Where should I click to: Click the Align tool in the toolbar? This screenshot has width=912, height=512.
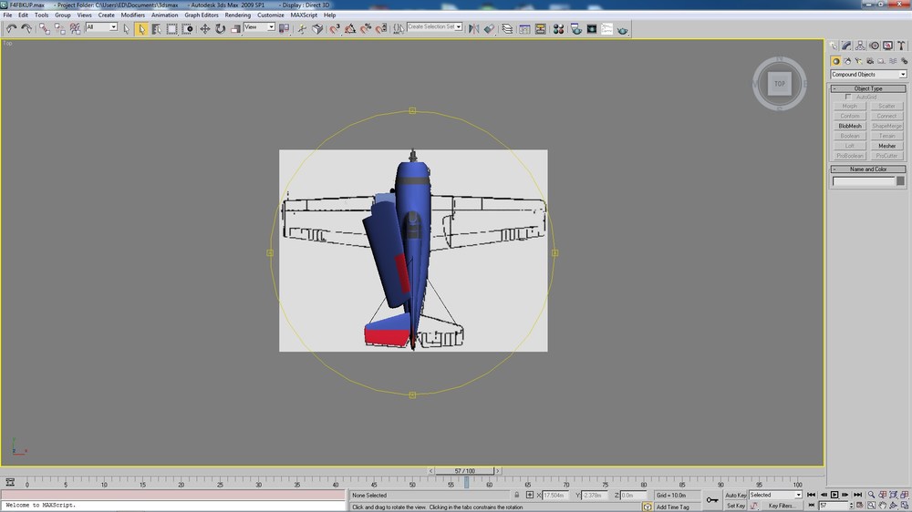pyautogui.click(x=489, y=28)
